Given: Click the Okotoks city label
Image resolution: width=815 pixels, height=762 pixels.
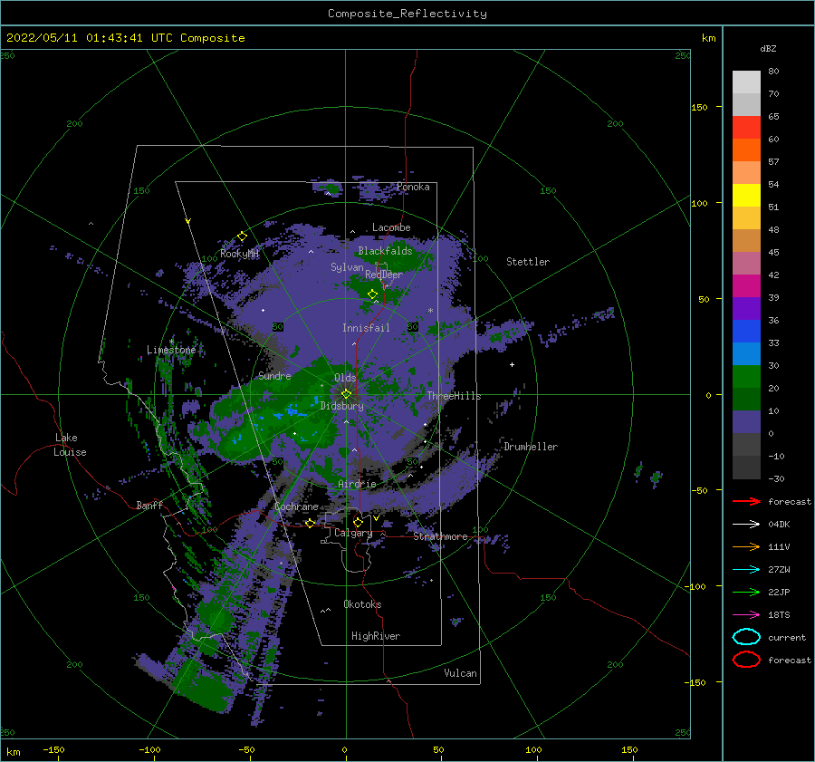Looking at the screenshot, I should [x=362, y=604].
